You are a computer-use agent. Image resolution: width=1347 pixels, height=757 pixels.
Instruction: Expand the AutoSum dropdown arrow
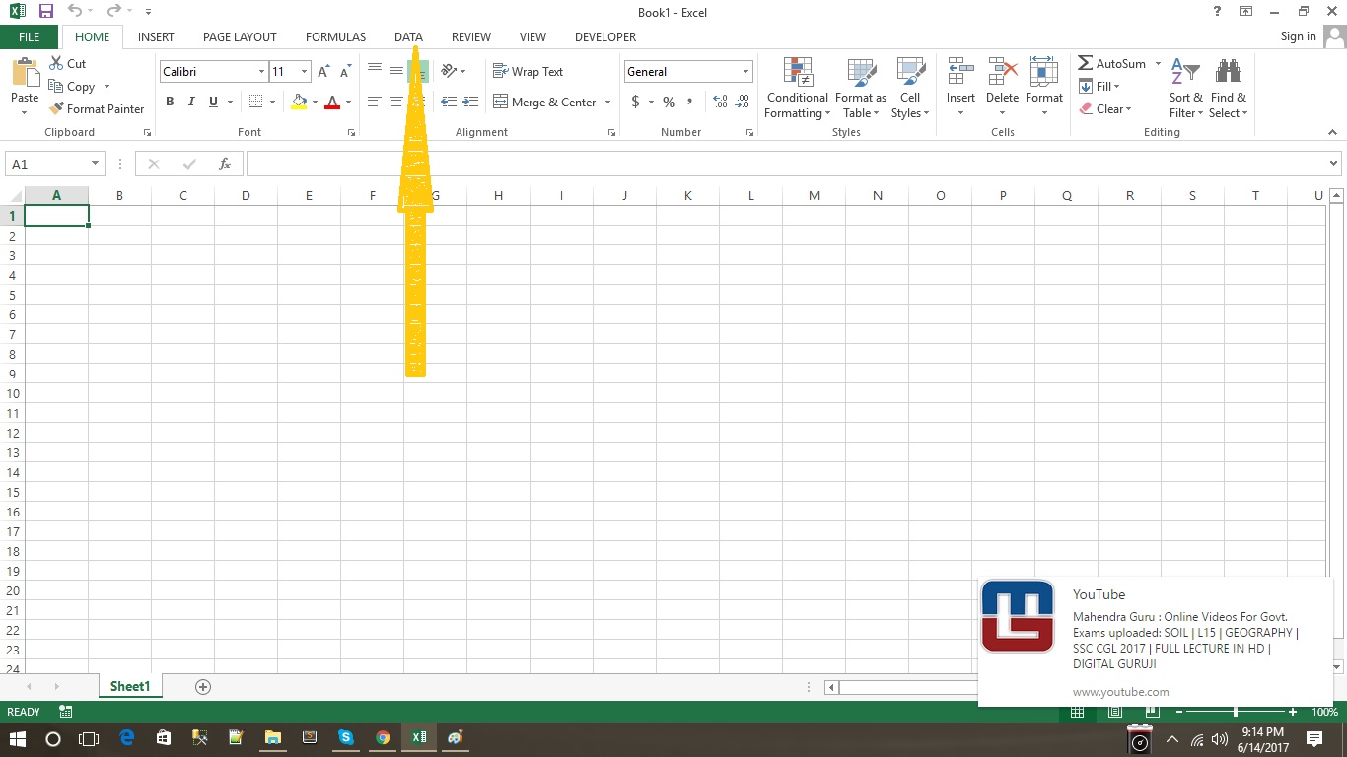(x=1158, y=63)
